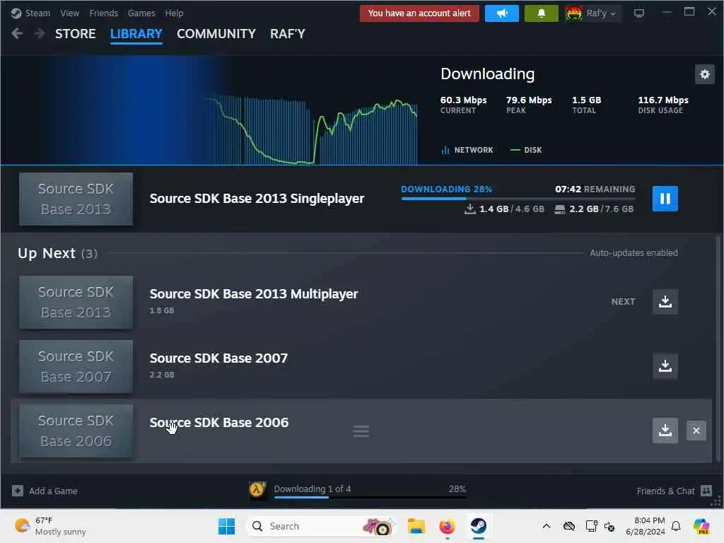Viewport: 724px width, 543px height.
Task: Go to the LIBRARY tab
Action: pos(136,34)
